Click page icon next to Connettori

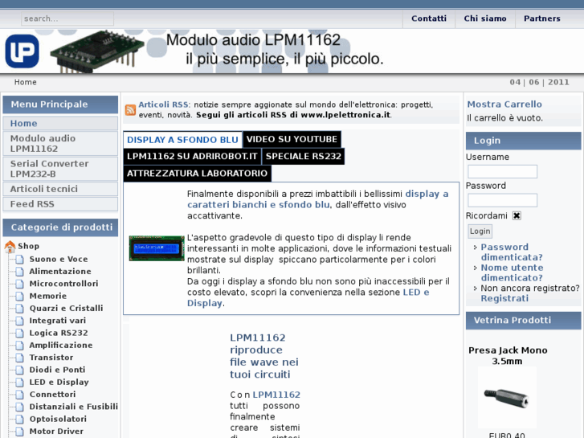[x=20, y=395]
